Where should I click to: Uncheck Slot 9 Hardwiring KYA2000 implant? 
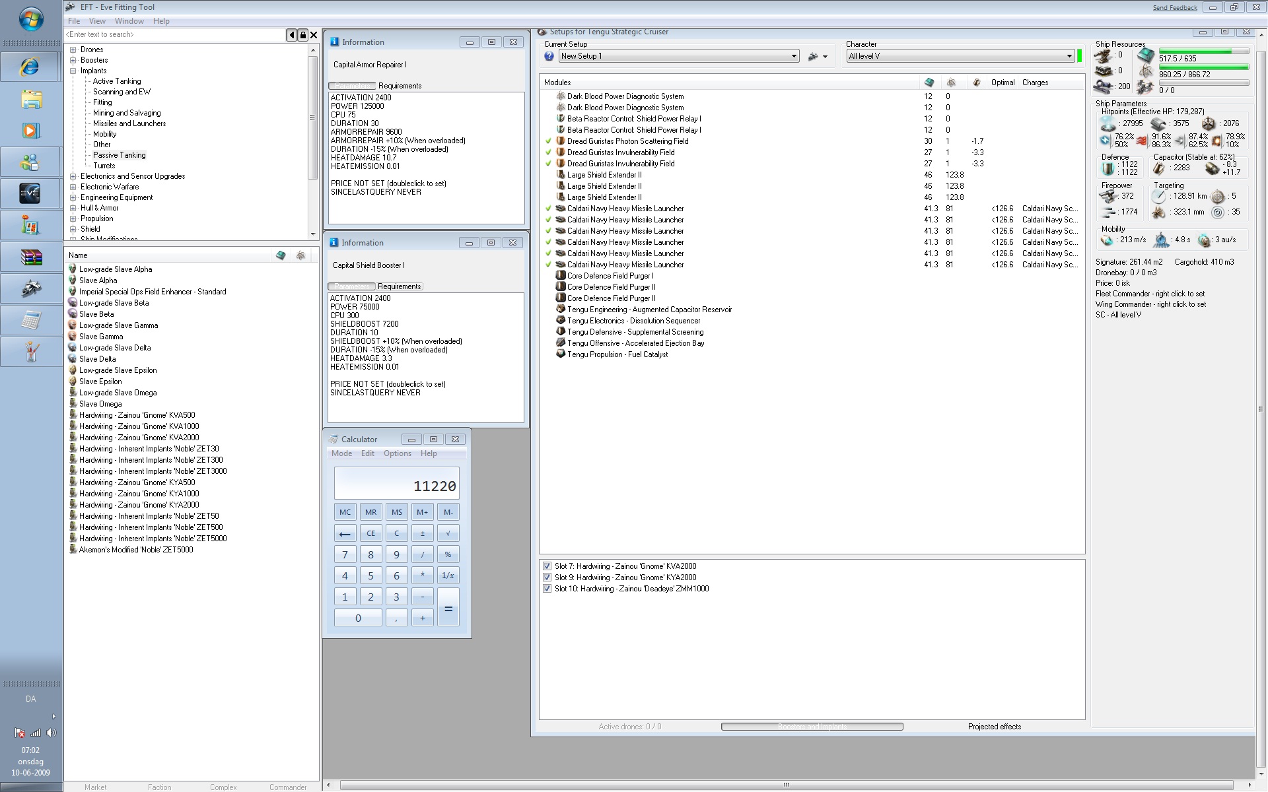point(547,577)
